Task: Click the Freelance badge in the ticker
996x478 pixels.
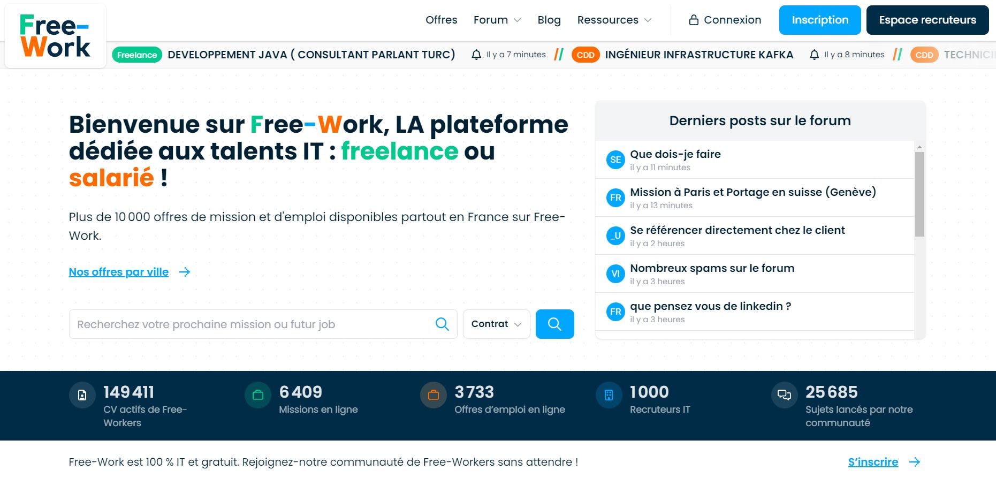Action: (137, 55)
